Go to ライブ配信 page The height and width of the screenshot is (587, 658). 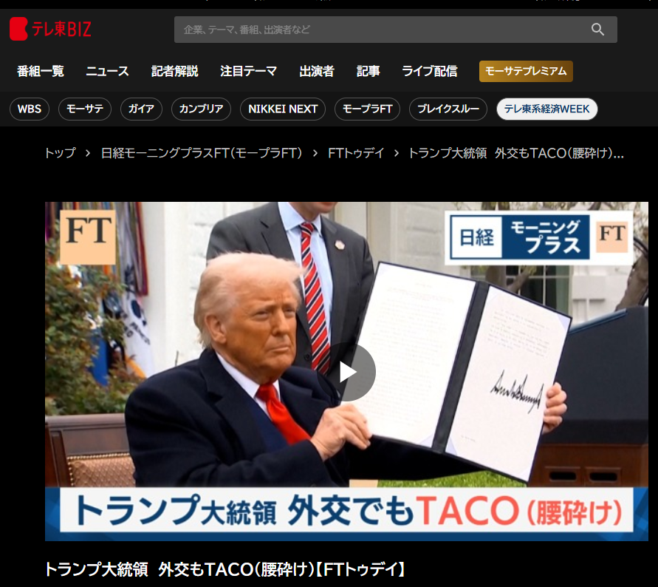429,72
